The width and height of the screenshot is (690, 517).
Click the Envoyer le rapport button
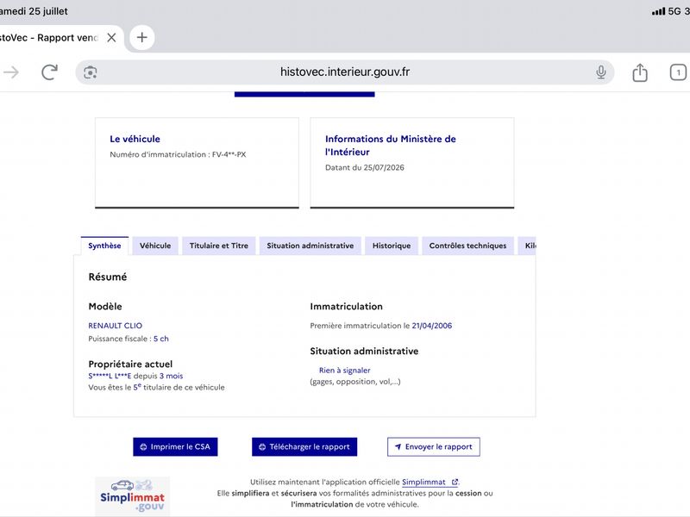click(x=434, y=446)
